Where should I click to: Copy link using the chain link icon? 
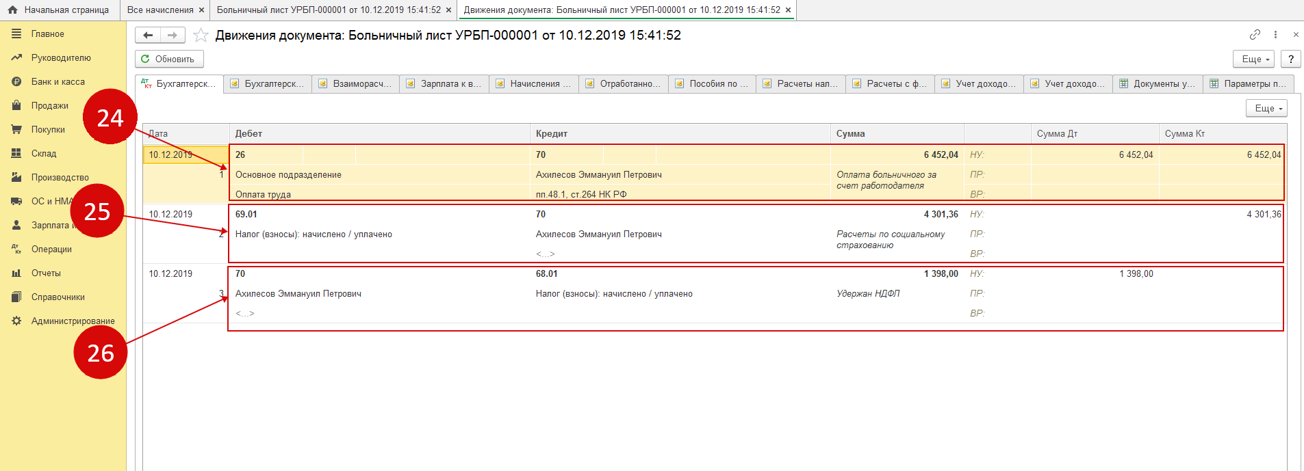1255,35
